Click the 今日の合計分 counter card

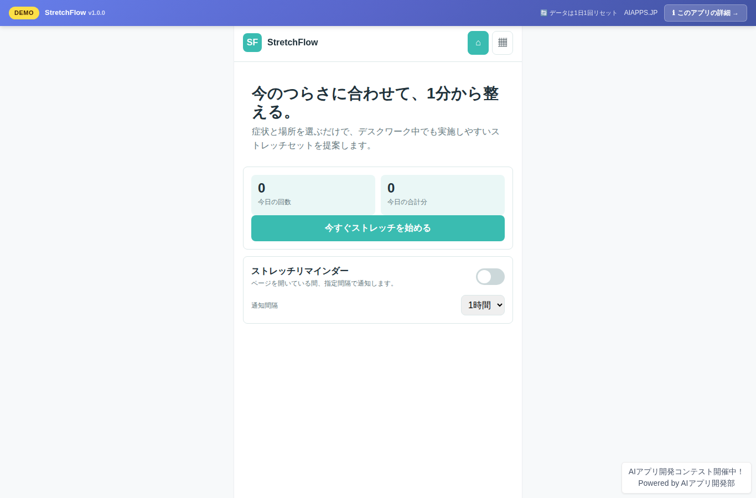click(443, 195)
